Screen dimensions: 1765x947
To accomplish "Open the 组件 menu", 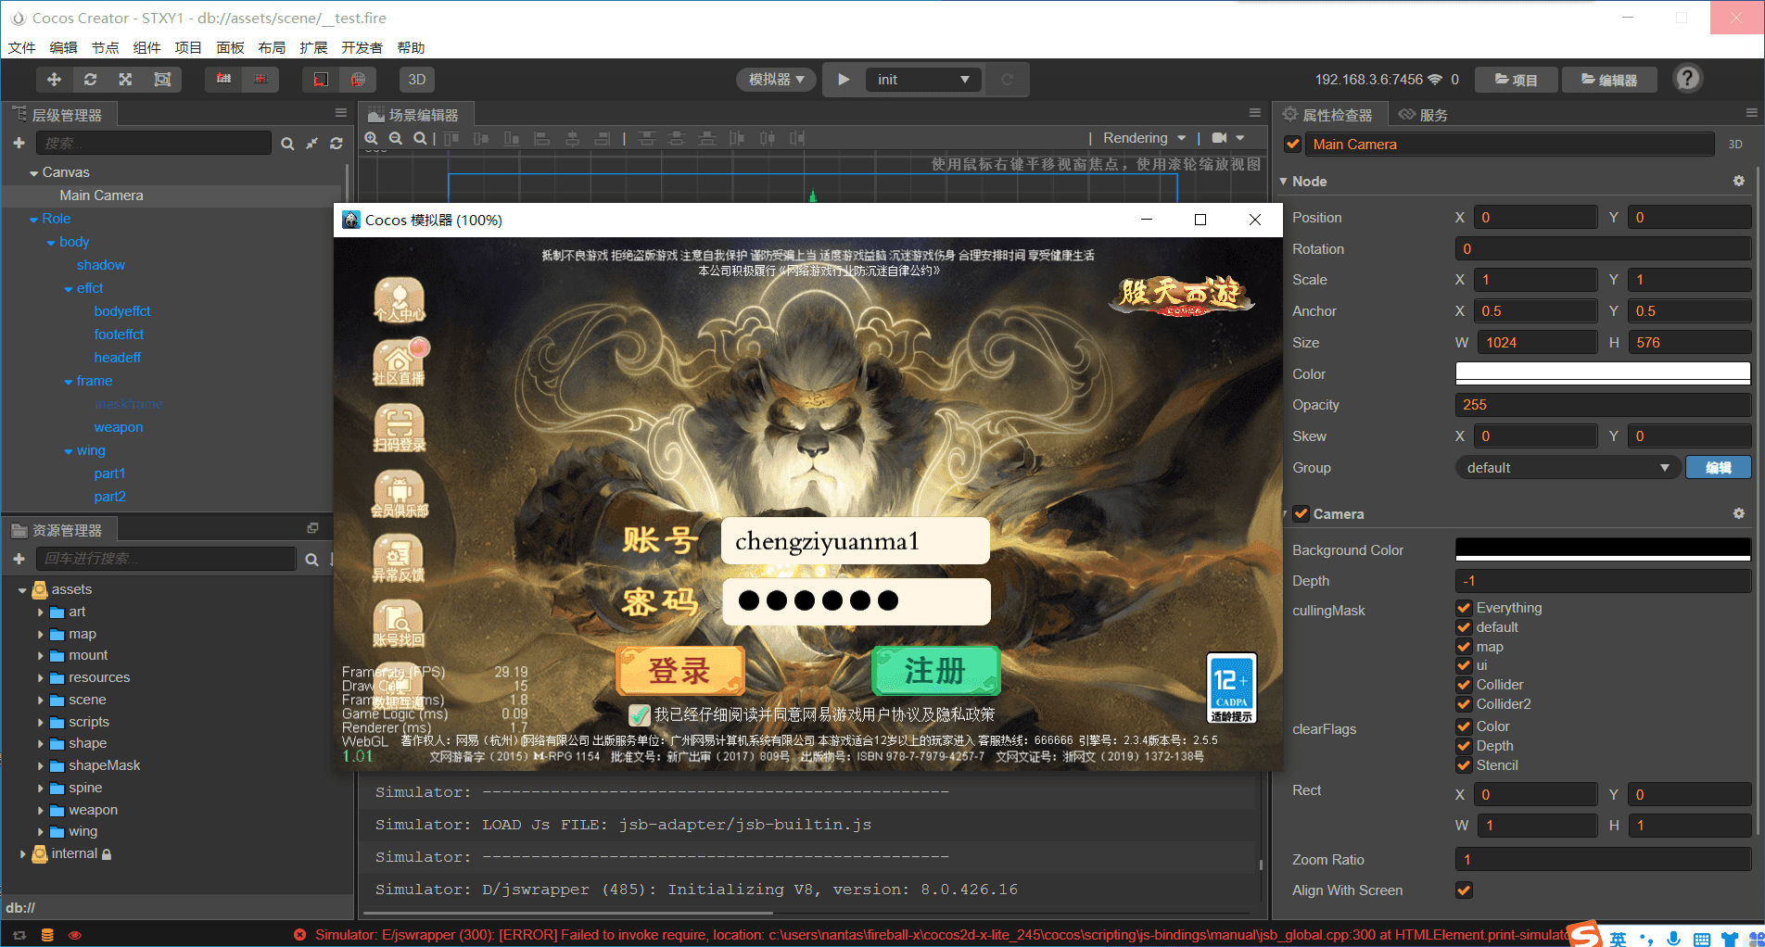I will pos(146,47).
